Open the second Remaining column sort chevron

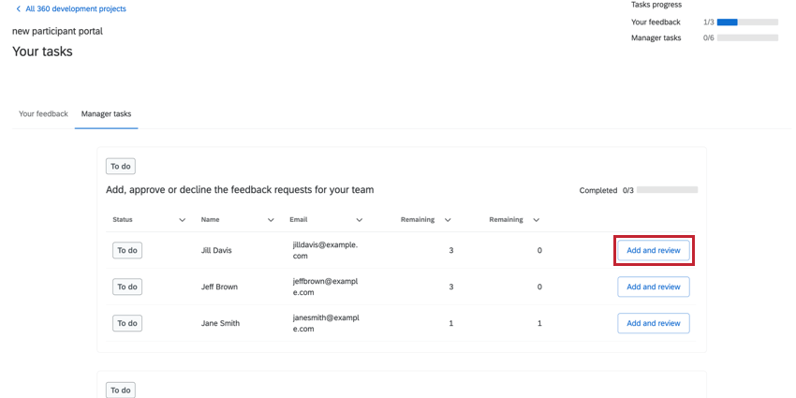(536, 220)
